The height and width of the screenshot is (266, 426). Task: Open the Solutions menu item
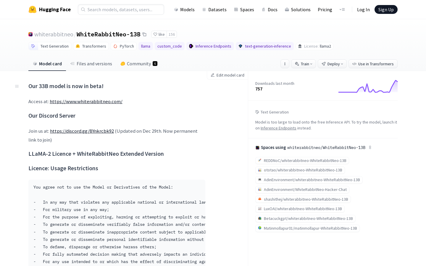298,9
